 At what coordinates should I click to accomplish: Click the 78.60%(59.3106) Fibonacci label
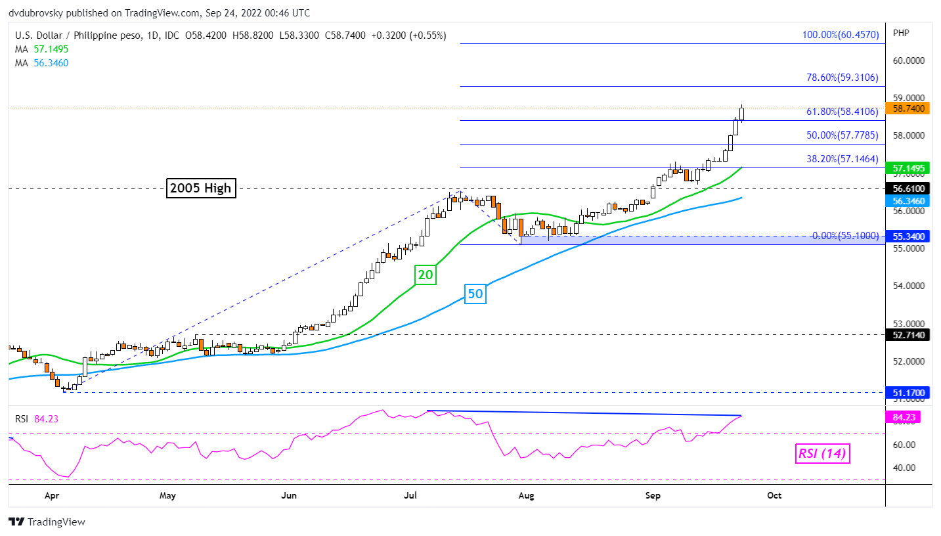pos(843,77)
